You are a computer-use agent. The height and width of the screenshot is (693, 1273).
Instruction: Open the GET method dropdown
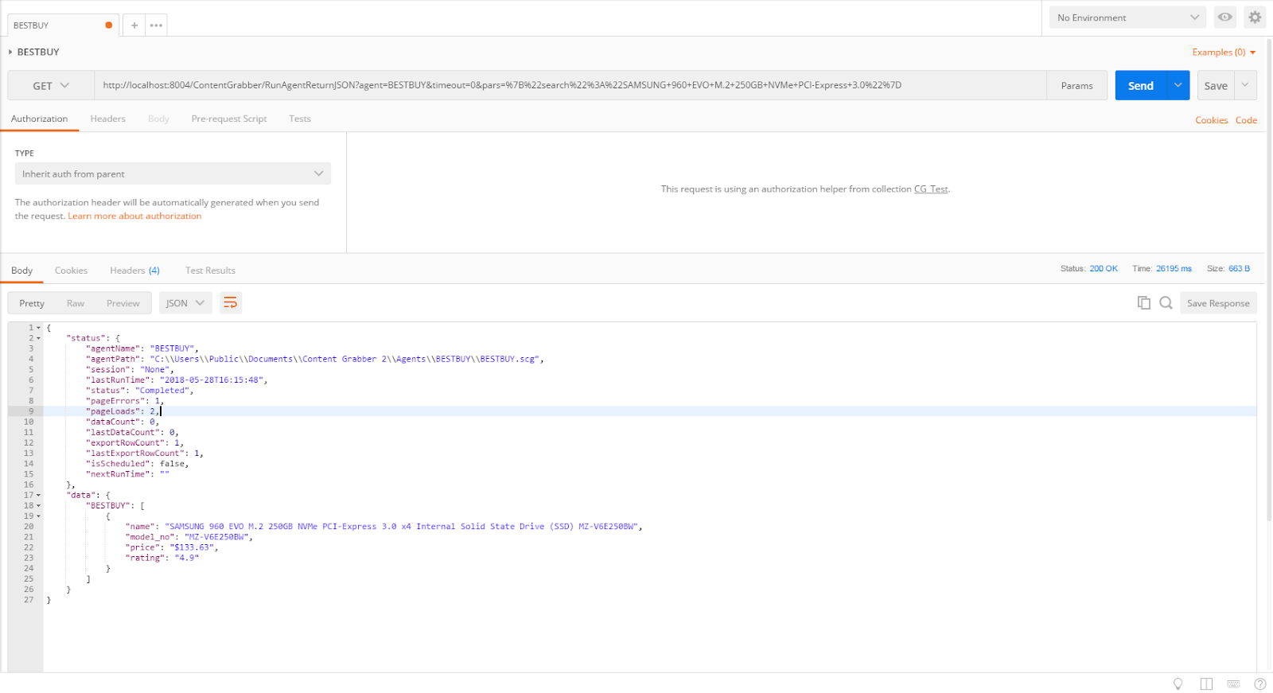pos(51,85)
